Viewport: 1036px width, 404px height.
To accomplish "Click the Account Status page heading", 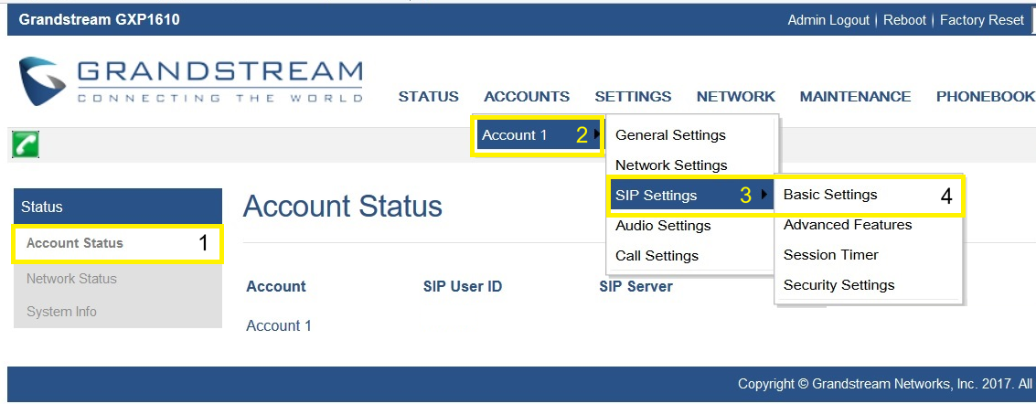I will (342, 207).
